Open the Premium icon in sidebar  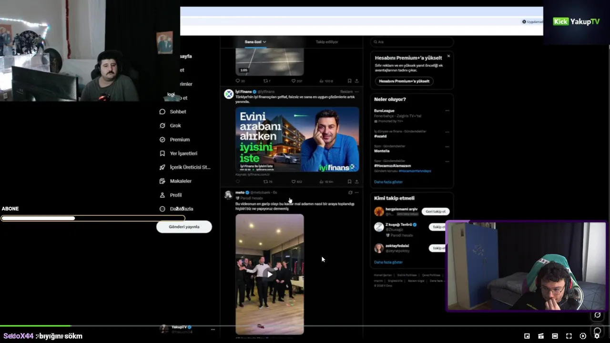(x=162, y=140)
